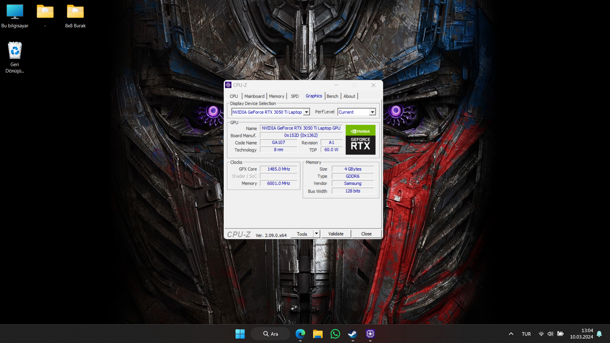Close the CPU-Z window with X
The width and height of the screenshot is (610, 343).
tap(374, 85)
